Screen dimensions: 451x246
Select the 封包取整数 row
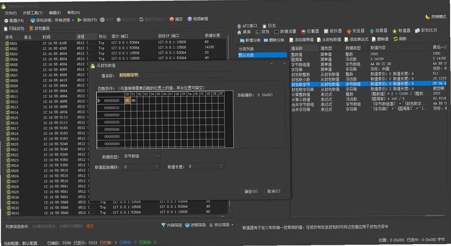click(368, 74)
